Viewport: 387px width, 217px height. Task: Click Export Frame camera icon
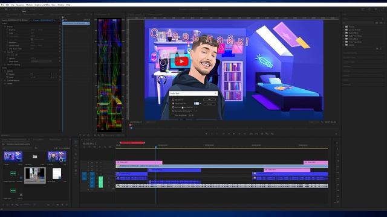coord(262,134)
